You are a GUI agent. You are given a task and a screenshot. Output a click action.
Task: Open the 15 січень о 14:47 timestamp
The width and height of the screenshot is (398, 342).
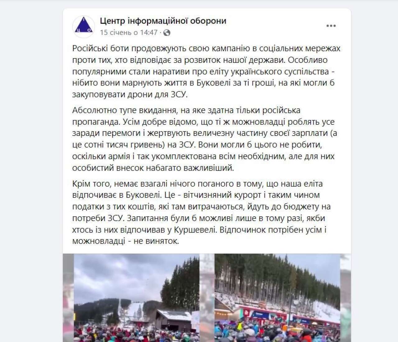coord(128,33)
